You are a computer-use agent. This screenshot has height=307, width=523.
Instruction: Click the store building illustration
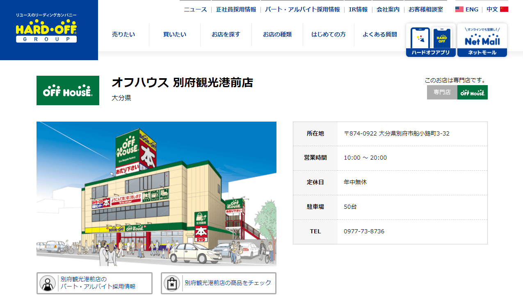[156, 192]
